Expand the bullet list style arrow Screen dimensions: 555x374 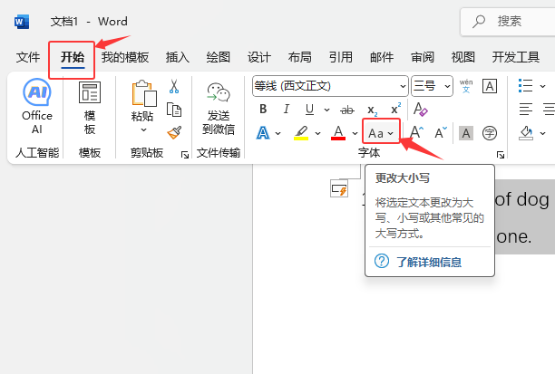pos(542,86)
